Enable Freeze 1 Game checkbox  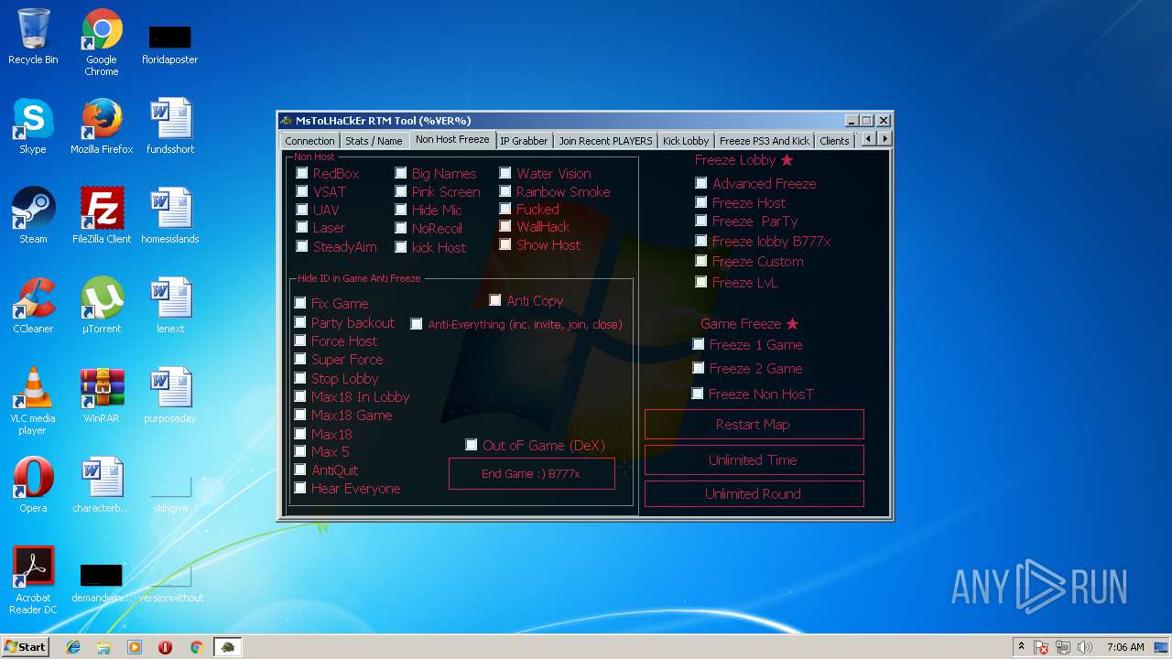coord(699,344)
